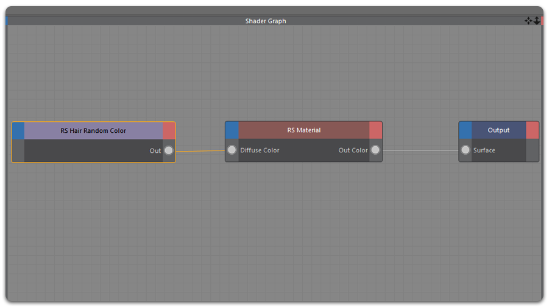Click the zoom view vertical-arrow icon

coord(537,21)
